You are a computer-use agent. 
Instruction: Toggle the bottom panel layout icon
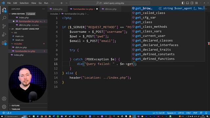pyautogui.click(x=187, y=3)
